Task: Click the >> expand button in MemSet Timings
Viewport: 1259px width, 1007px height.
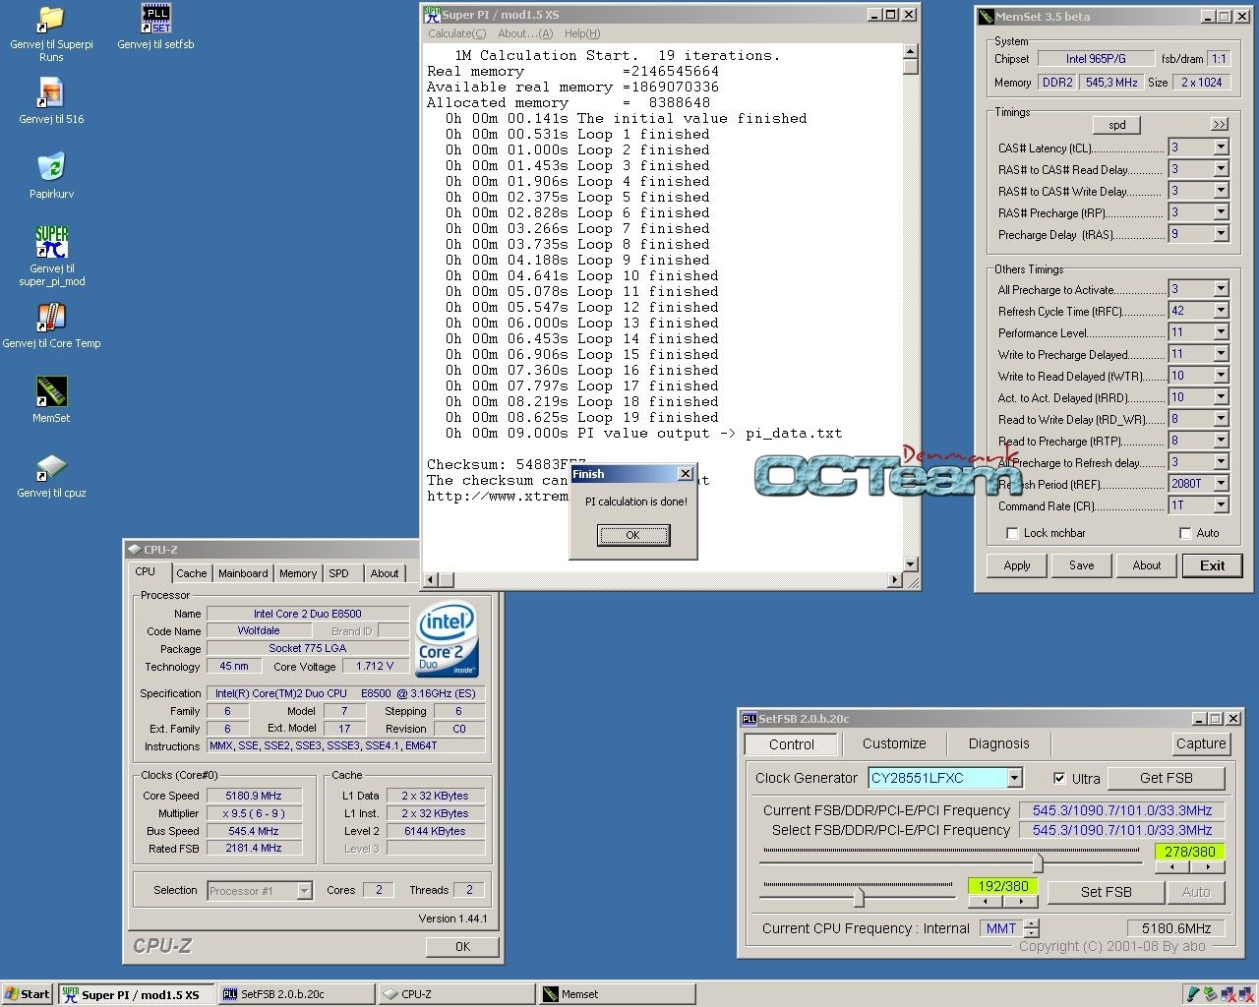Action: [1220, 125]
